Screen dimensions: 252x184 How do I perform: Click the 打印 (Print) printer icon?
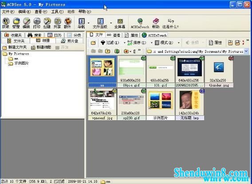[37, 23]
